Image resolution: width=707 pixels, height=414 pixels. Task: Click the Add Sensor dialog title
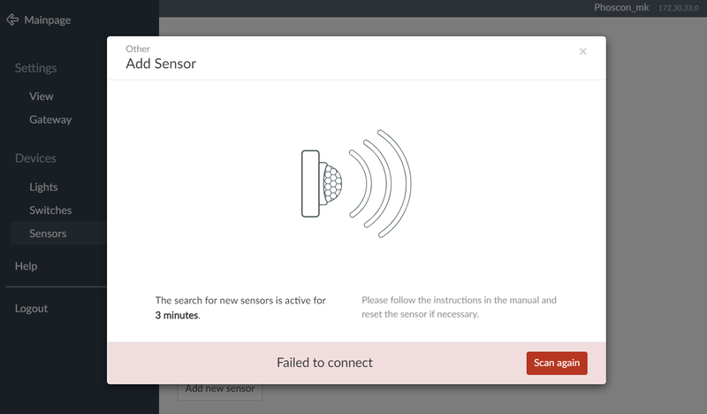pyautogui.click(x=161, y=64)
